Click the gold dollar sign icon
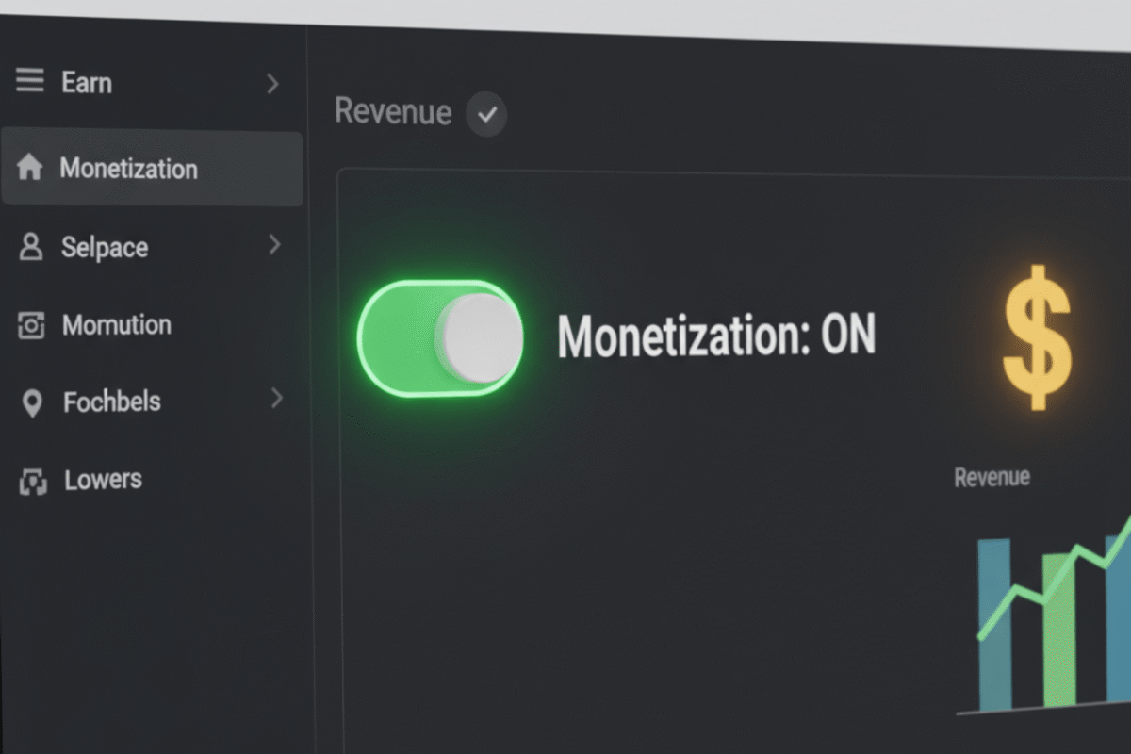 coord(1036,336)
